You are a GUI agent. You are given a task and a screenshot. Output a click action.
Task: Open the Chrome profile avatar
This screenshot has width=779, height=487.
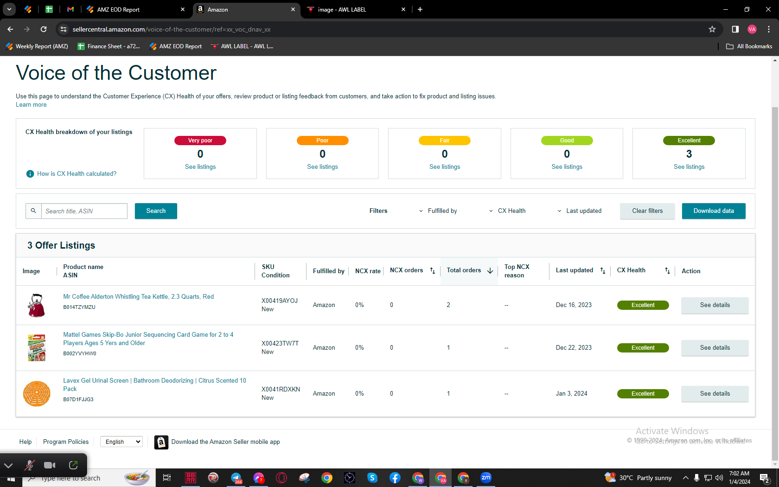[752, 29]
